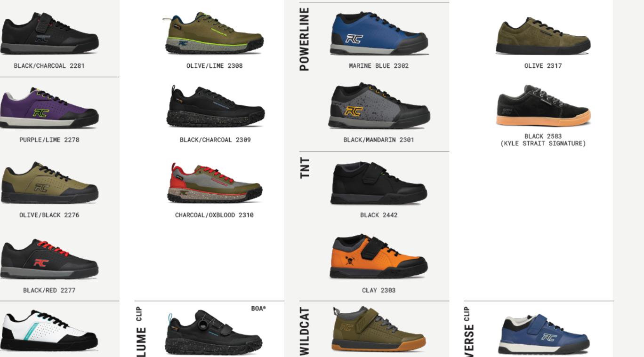Select the POWERLINE section heading
Image resolution: width=644 pixels, height=357 pixels.
(x=305, y=39)
